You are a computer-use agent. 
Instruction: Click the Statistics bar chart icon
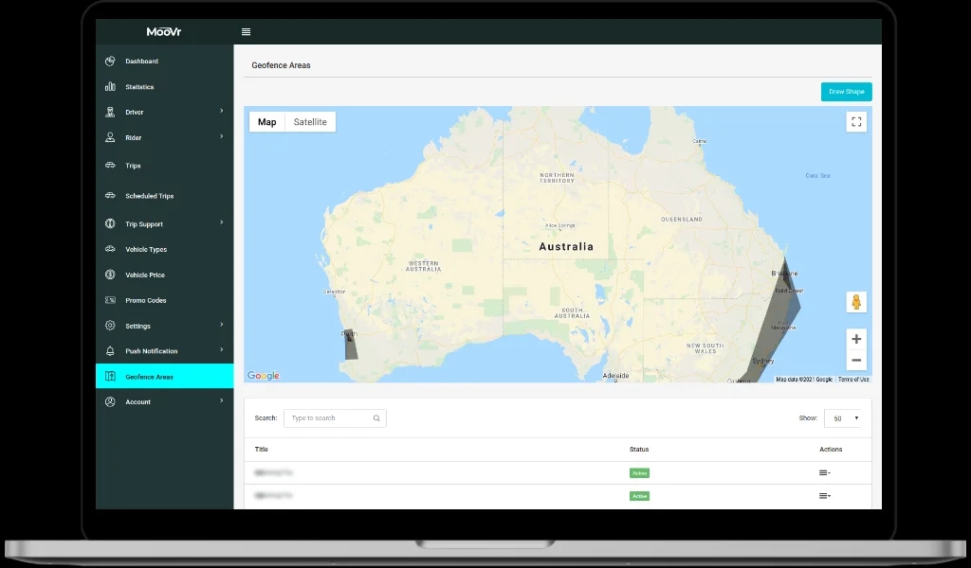coord(110,86)
